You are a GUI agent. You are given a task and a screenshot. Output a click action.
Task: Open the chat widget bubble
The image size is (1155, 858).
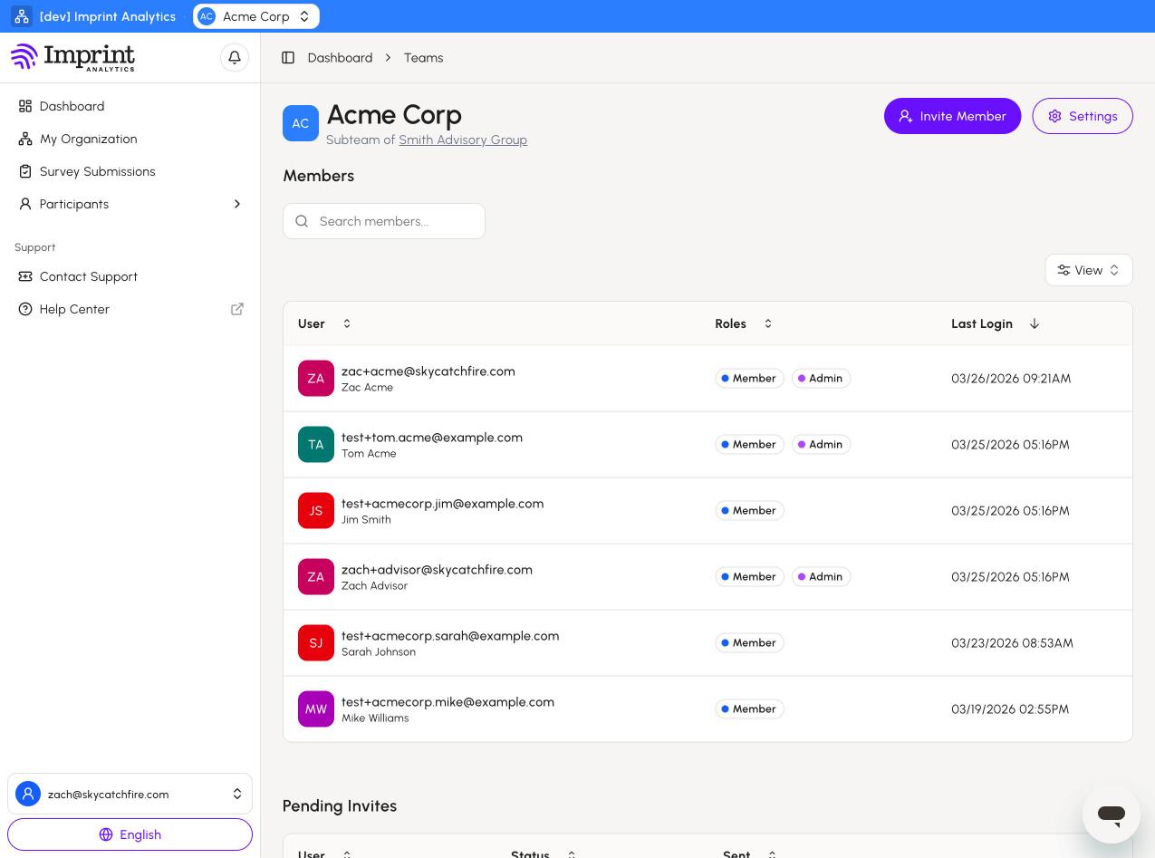(1112, 814)
